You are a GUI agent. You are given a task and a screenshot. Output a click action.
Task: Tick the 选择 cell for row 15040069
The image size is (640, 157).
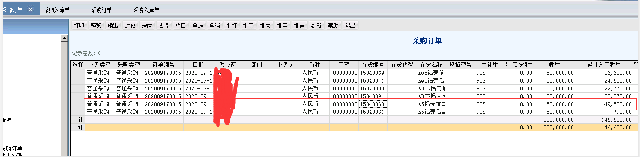point(78,73)
